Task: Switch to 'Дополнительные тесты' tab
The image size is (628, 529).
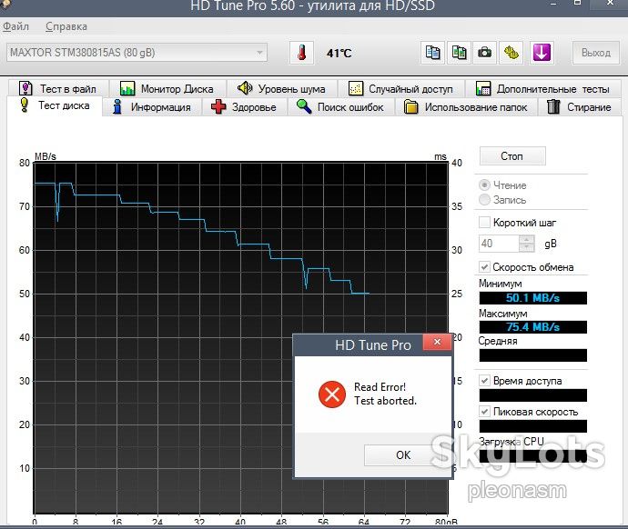Action: click(x=542, y=88)
